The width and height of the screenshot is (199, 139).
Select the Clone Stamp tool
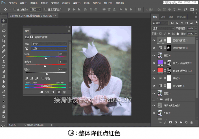coord(4,61)
